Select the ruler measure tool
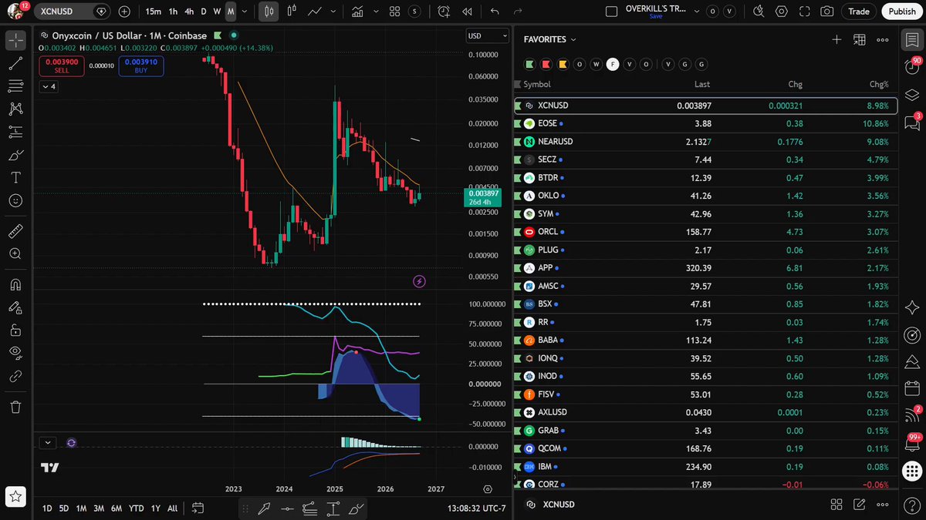 pos(15,231)
